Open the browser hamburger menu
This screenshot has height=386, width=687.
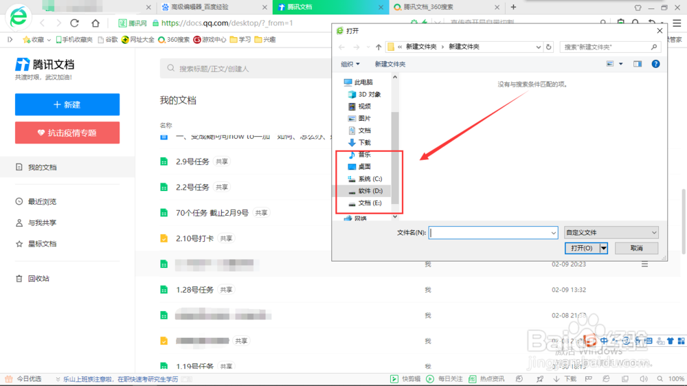[x=677, y=23]
